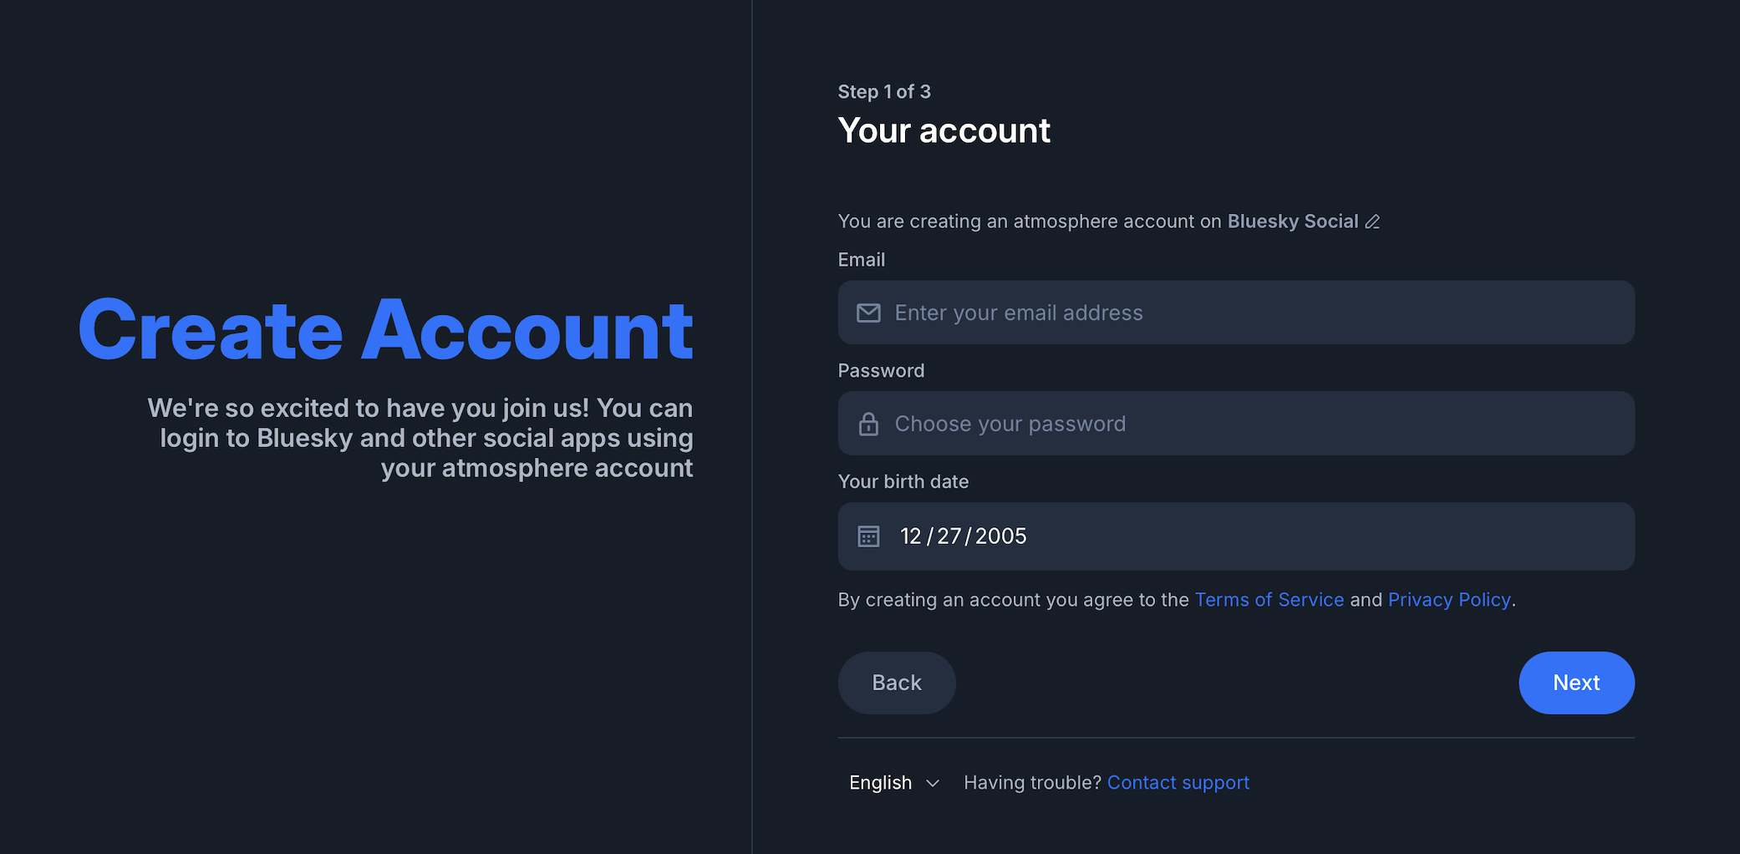
Task: Follow the Contact support link
Action: coord(1178,783)
